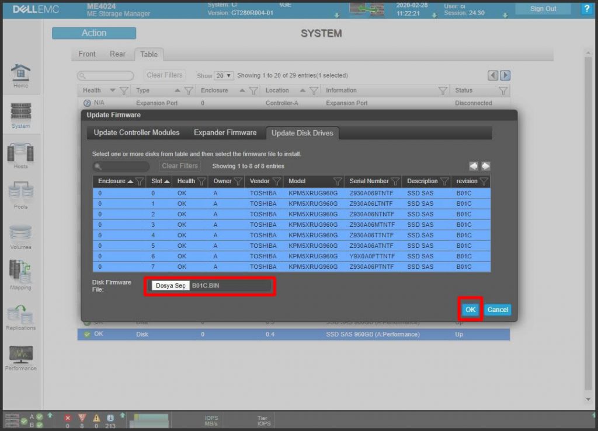Click the Sign Out button
Screen dimensions: 598x431
[x=543, y=9]
